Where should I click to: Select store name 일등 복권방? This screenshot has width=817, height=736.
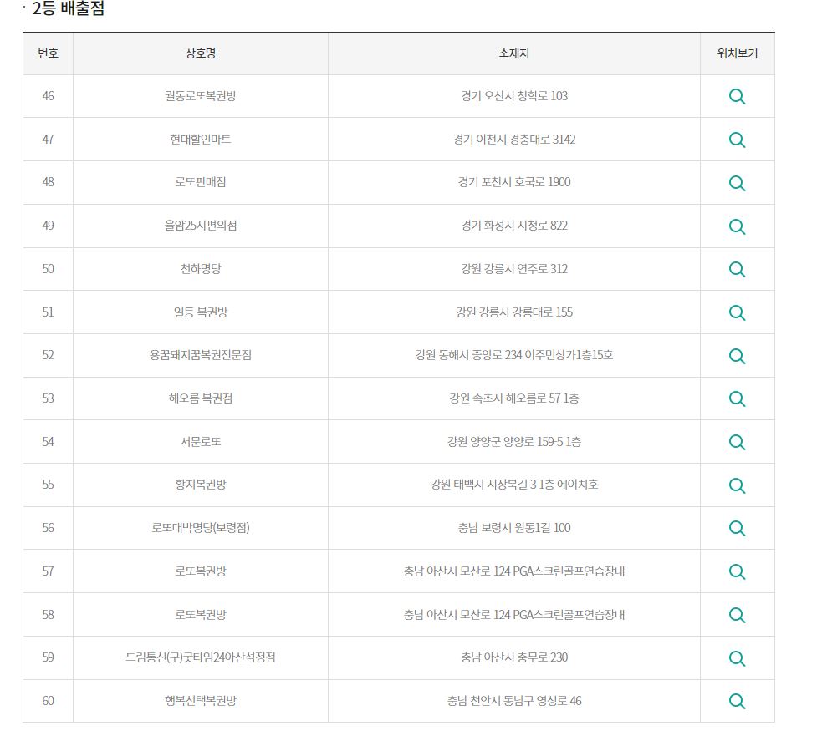(x=201, y=312)
